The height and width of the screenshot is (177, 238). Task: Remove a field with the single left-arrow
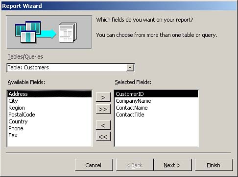pos(103,125)
